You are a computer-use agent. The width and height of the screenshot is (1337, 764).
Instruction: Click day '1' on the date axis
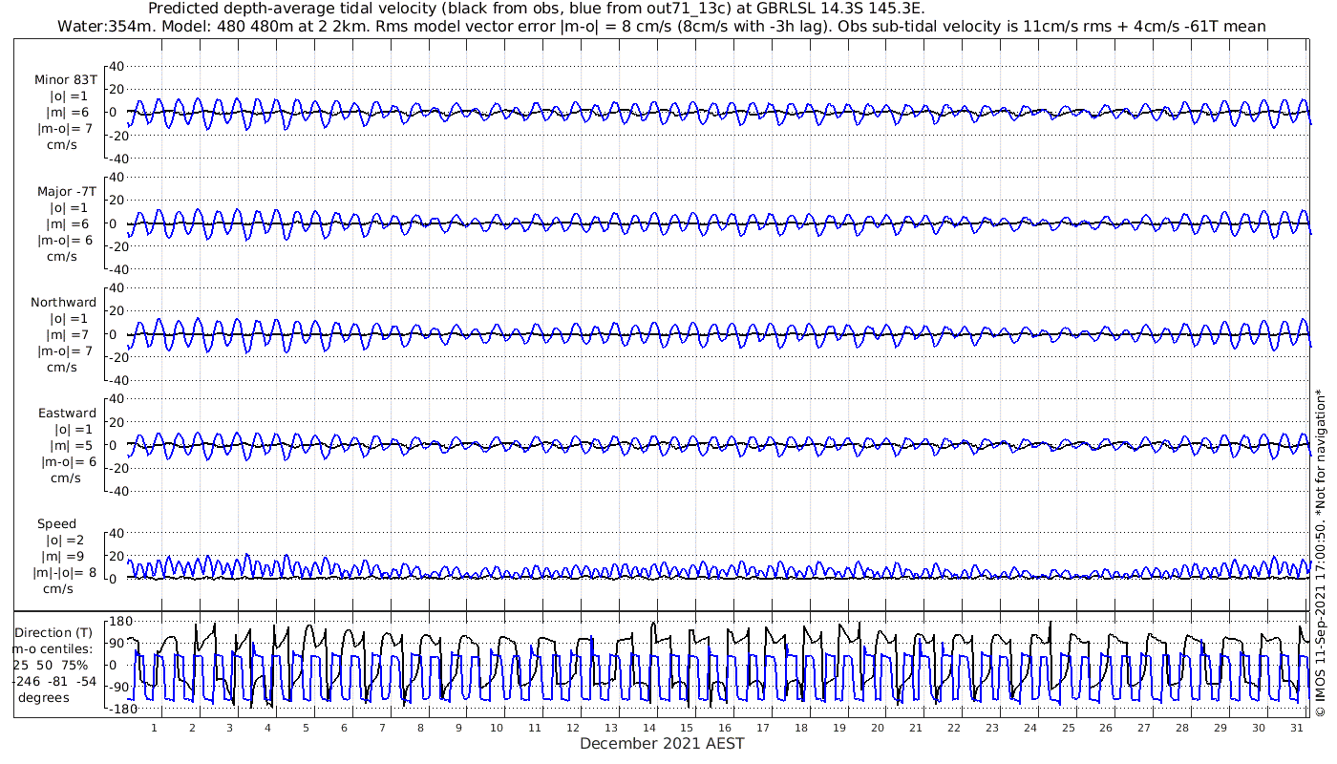[154, 728]
